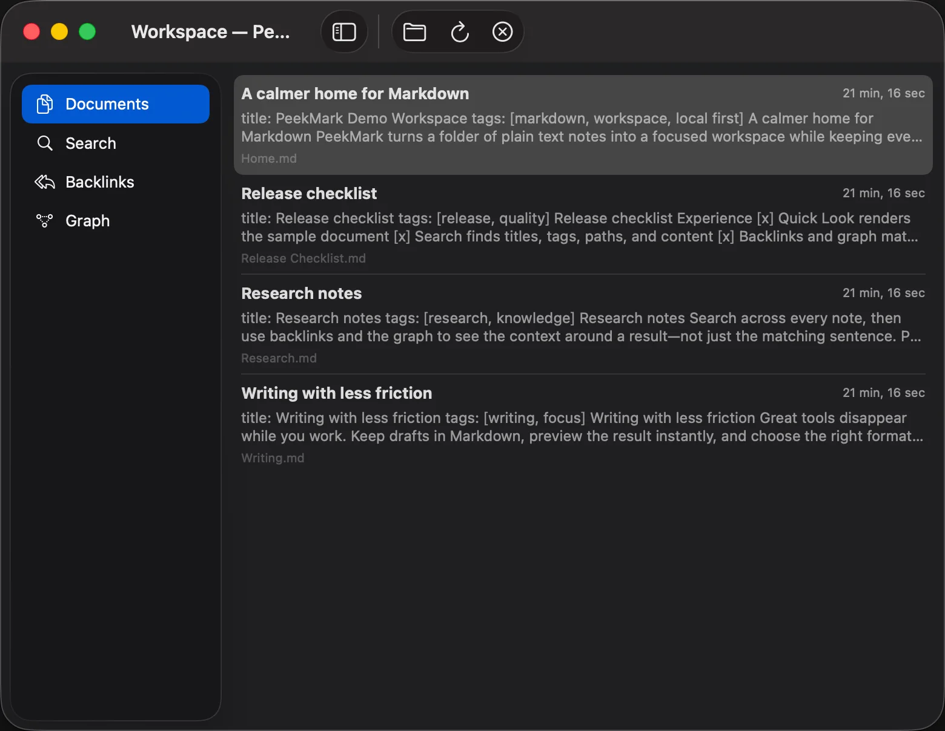Click the Writing.md file name

[x=273, y=458]
